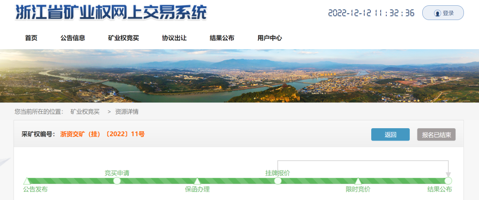Click the panoramic city banner image
The height and width of the screenshot is (200, 479).
(x=239, y=76)
